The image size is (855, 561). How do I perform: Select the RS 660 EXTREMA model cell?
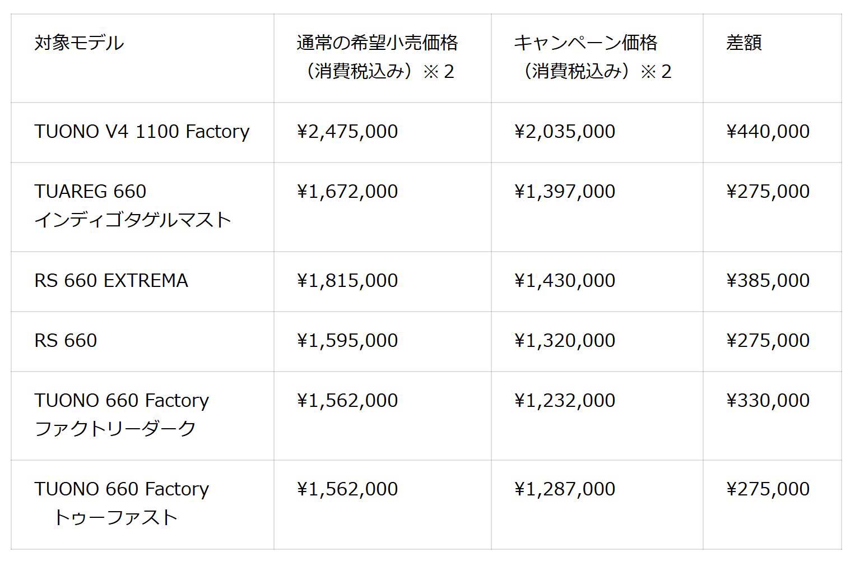[x=111, y=281]
